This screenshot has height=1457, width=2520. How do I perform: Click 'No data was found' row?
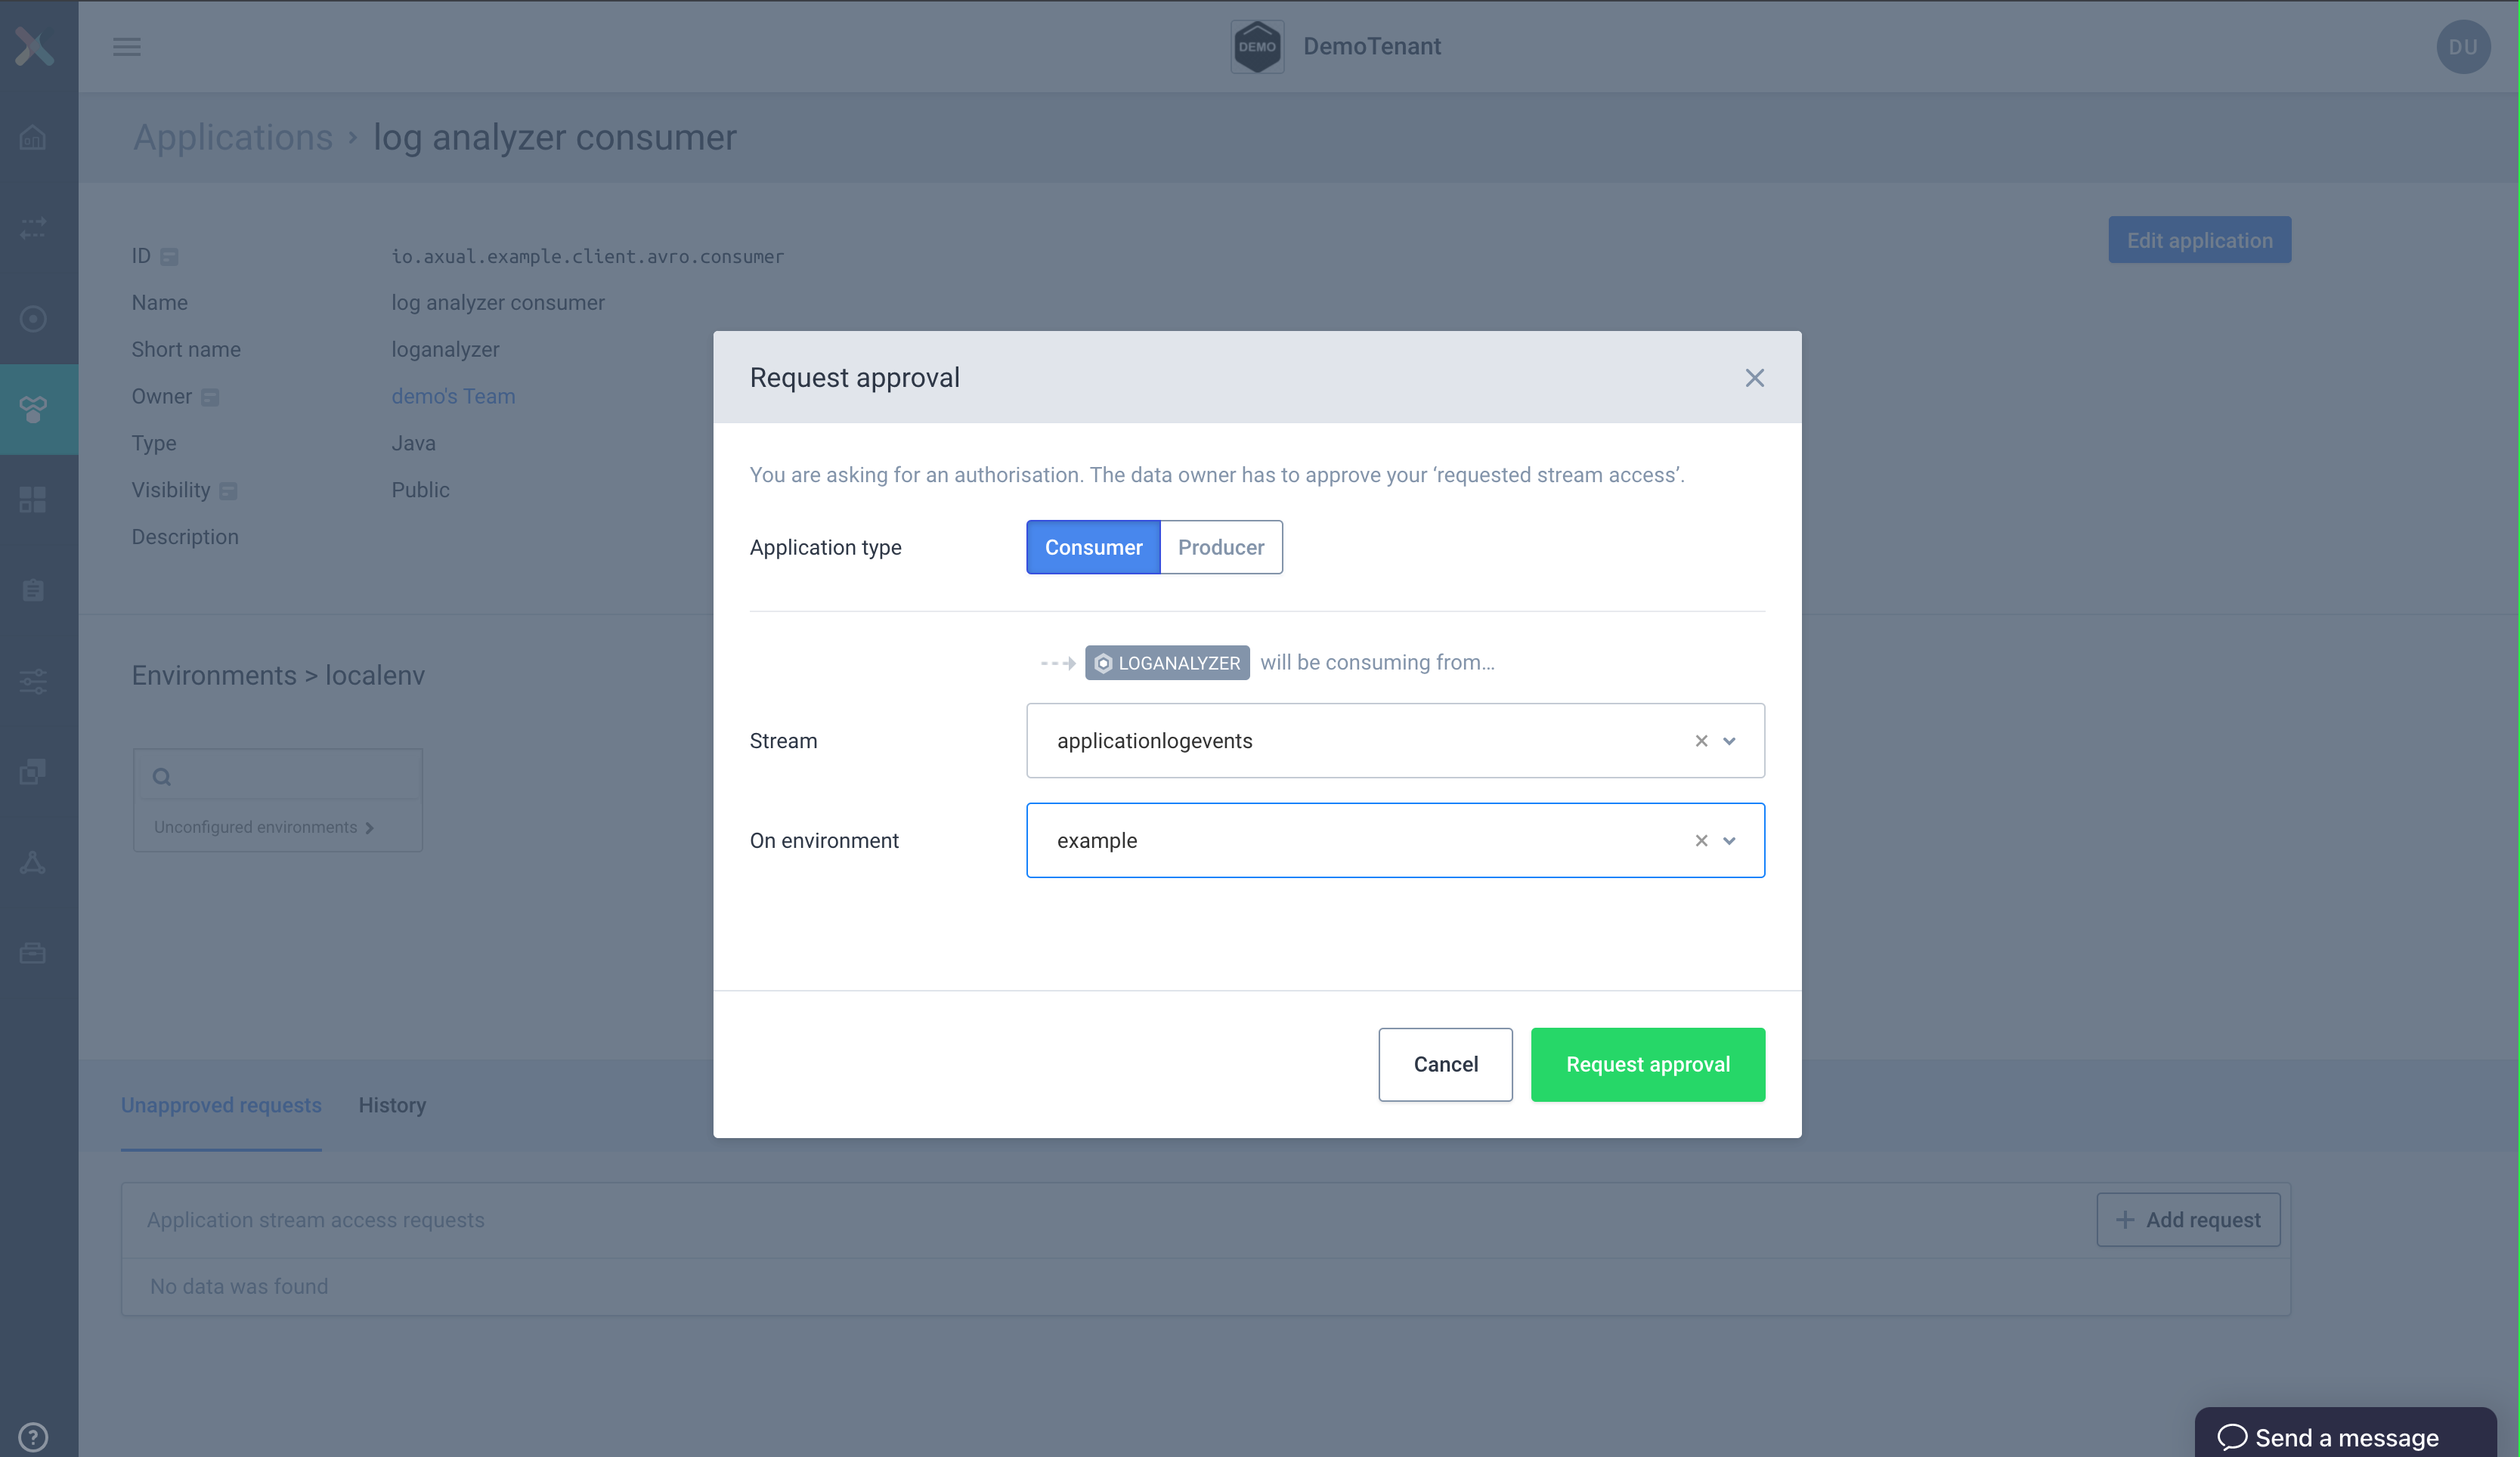point(1206,1287)
